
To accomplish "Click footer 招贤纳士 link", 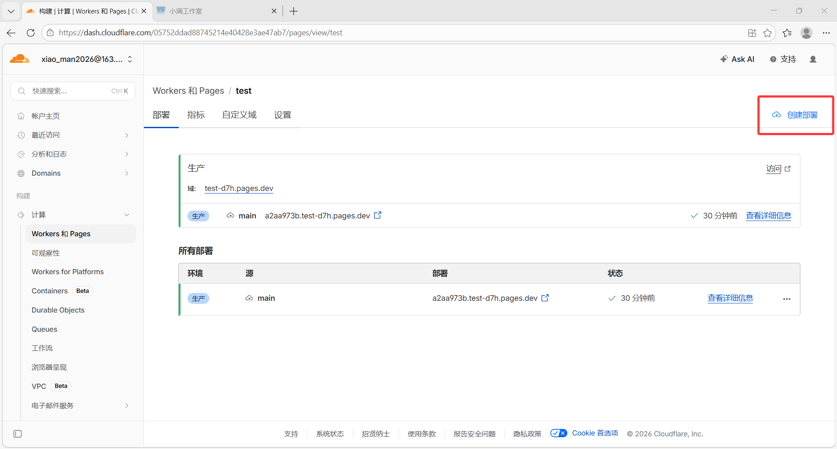I will (376, 434).
